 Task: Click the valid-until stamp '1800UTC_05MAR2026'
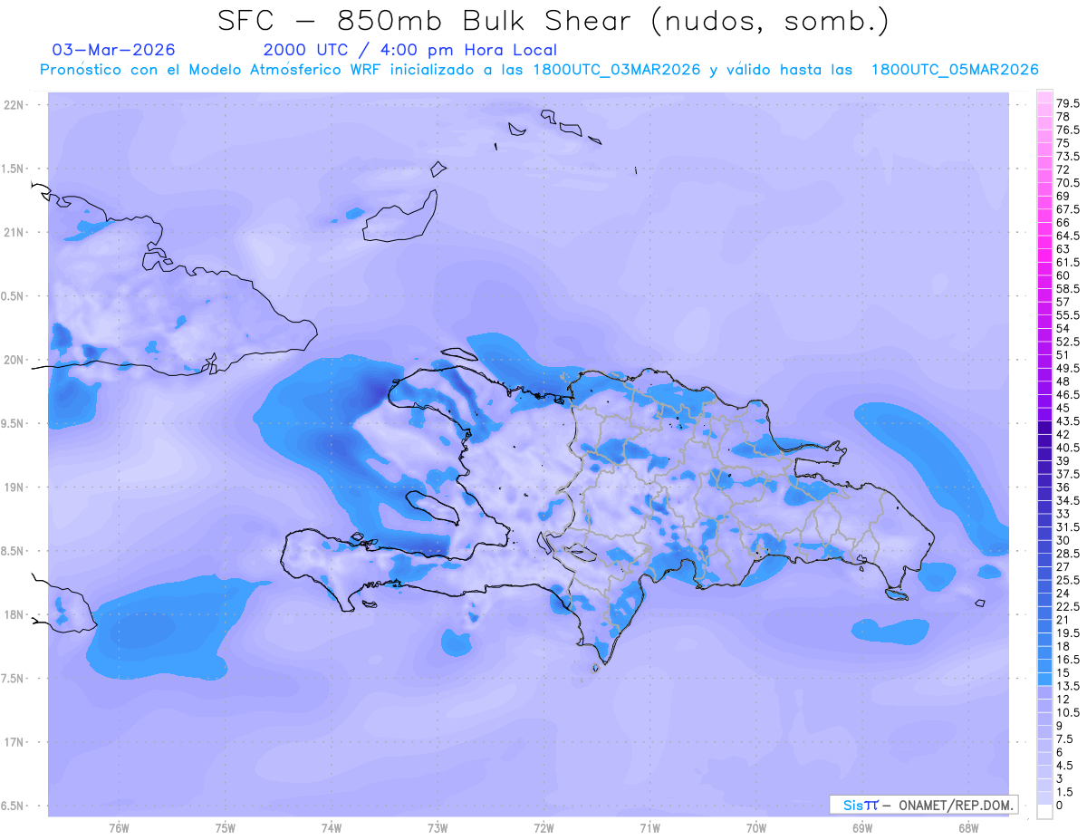pos(955,70)
